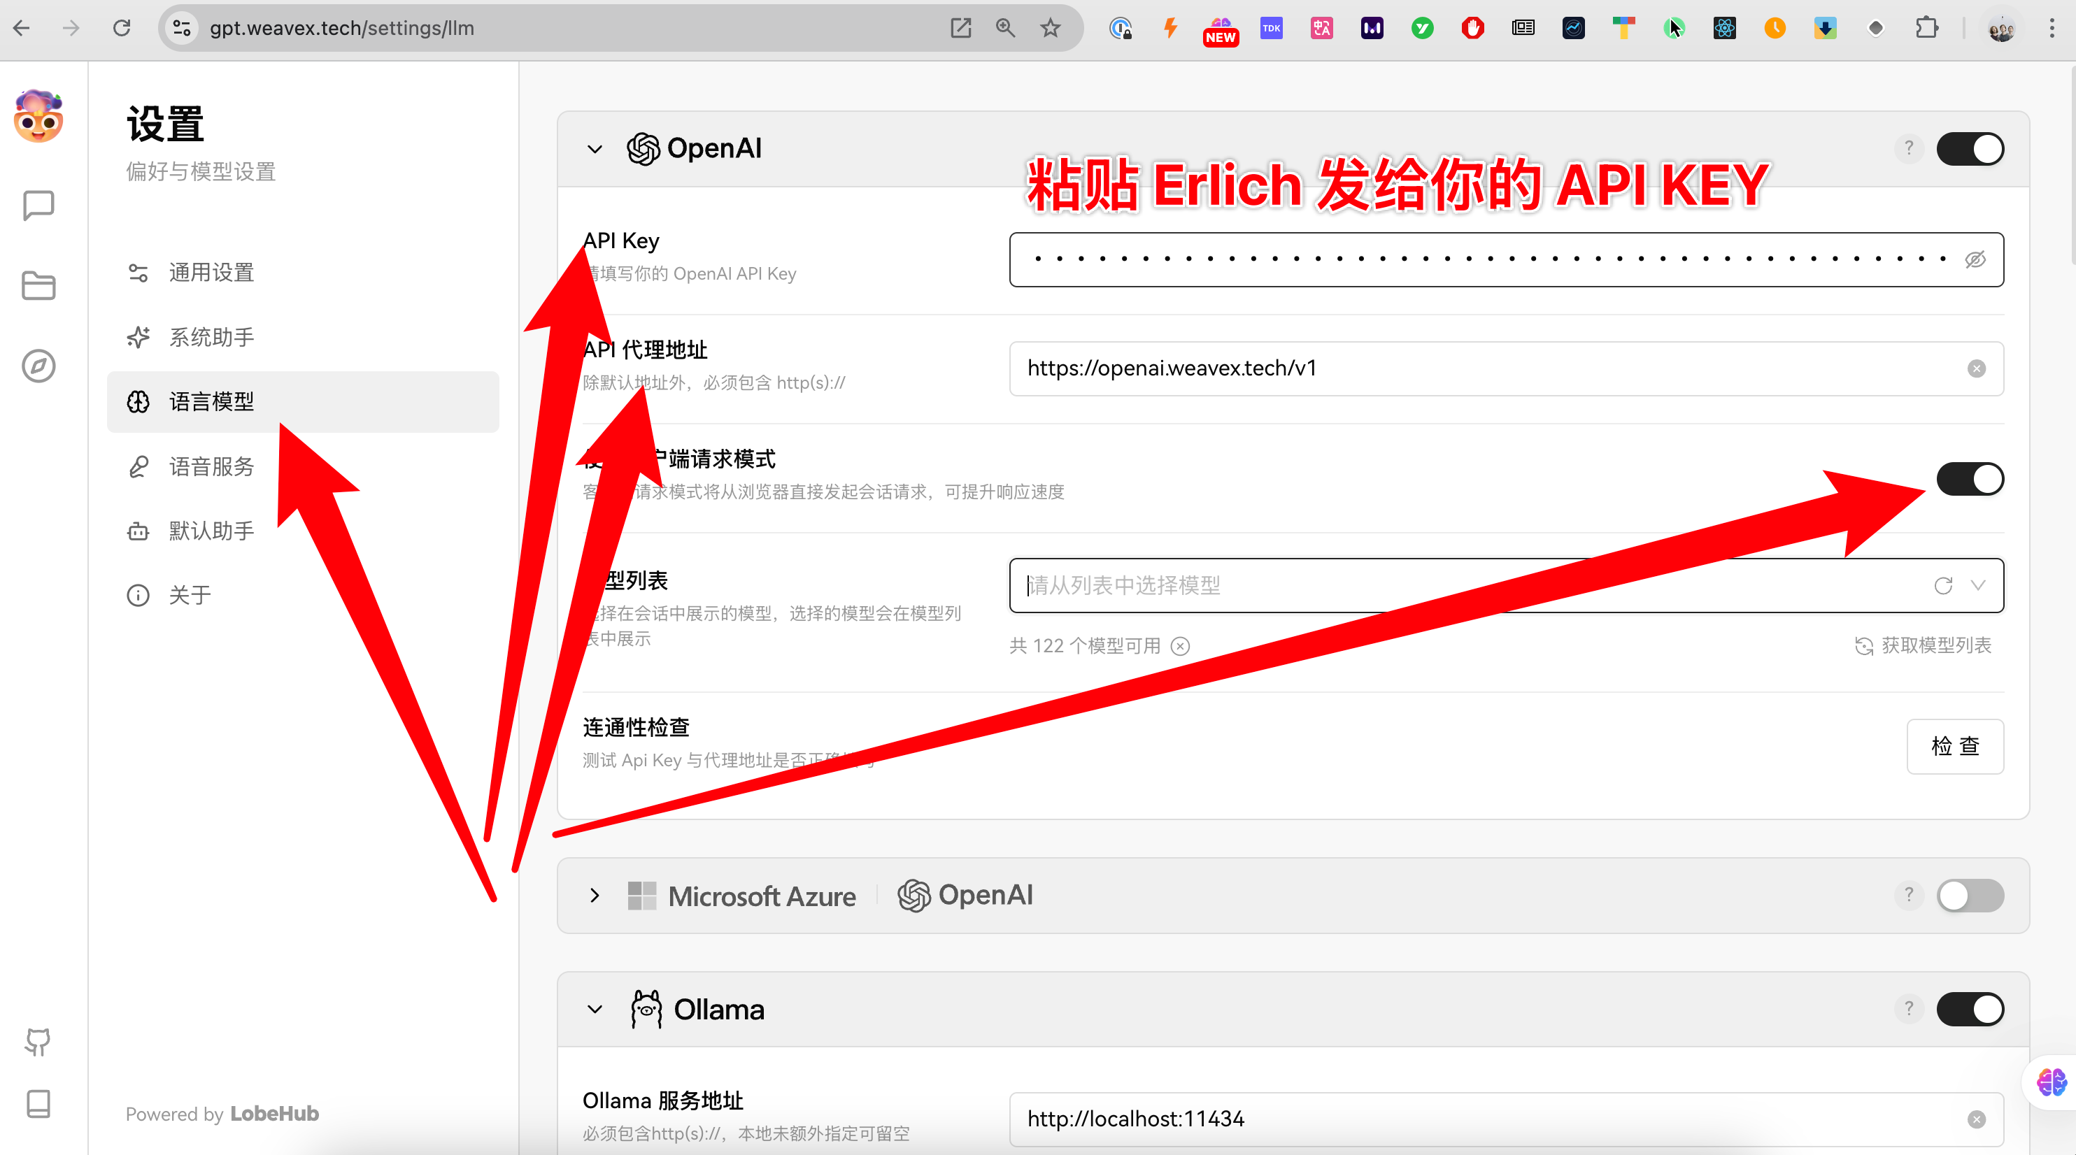The width and height of the screenshot is (2076, 1155).
Task: Open the discover compass icon
Action: [x=38, y=366]
